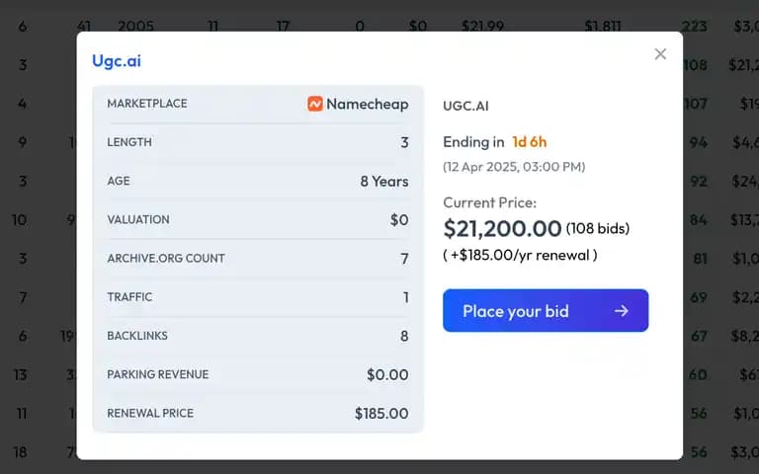Click the +$185.00/yr renewal note
759x474 pixels.
[521, 255]
